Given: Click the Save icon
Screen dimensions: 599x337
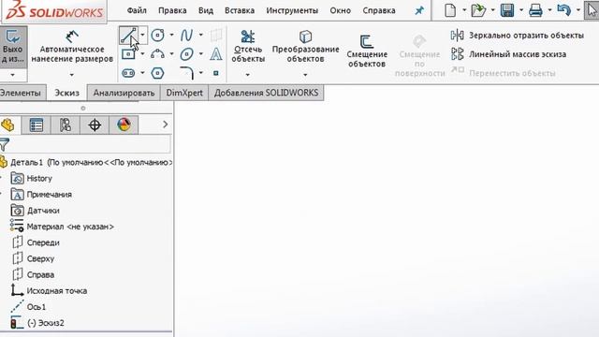Looking at the screenshot, I should (507, 10).
